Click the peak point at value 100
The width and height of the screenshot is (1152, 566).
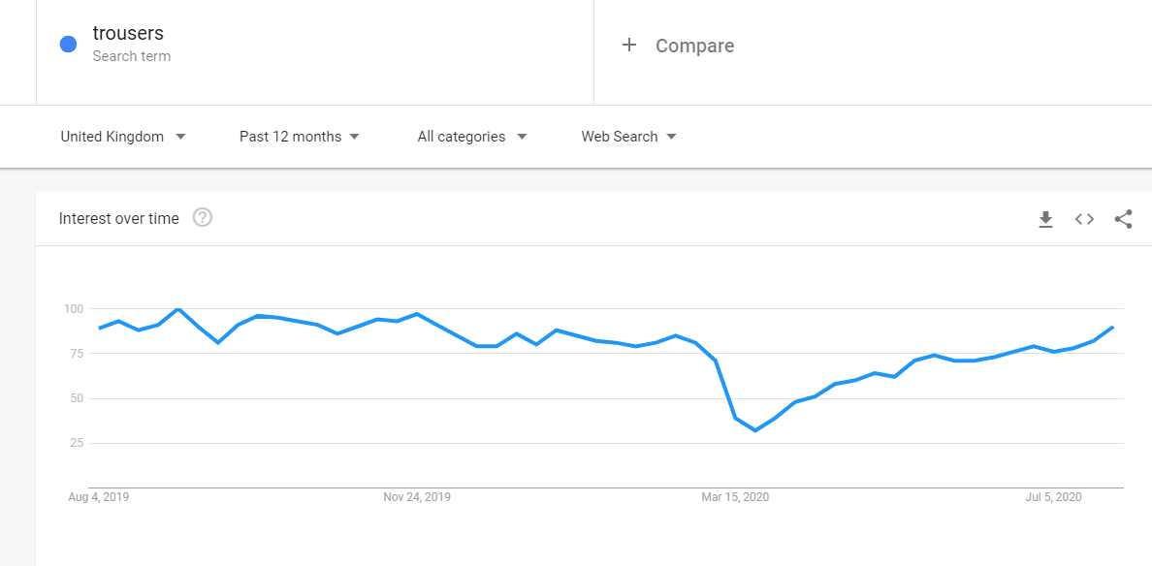point(177,309)
